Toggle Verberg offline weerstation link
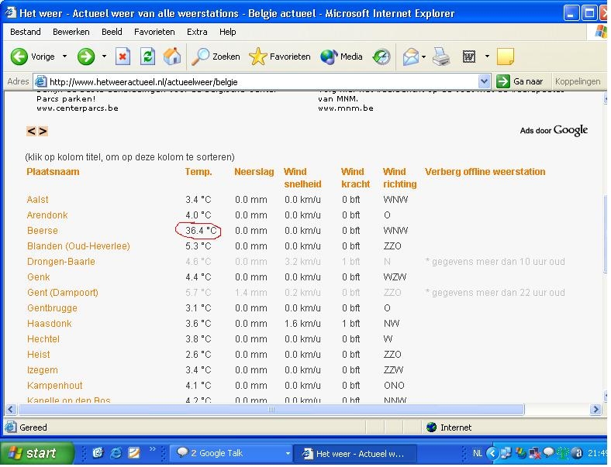The width and height of the screenshot is (611, 467). click(485, 172)
